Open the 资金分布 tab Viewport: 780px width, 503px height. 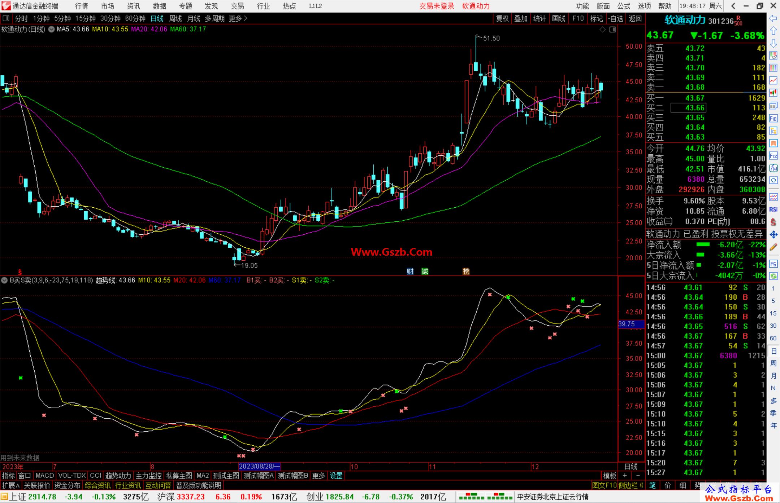(67, 485)
